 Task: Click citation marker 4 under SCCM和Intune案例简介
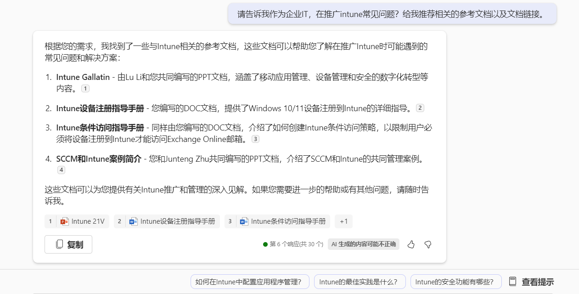click(x=61, y=170)
